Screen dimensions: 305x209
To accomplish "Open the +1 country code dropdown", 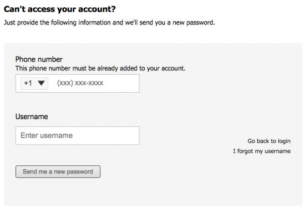I will [34, 83].
